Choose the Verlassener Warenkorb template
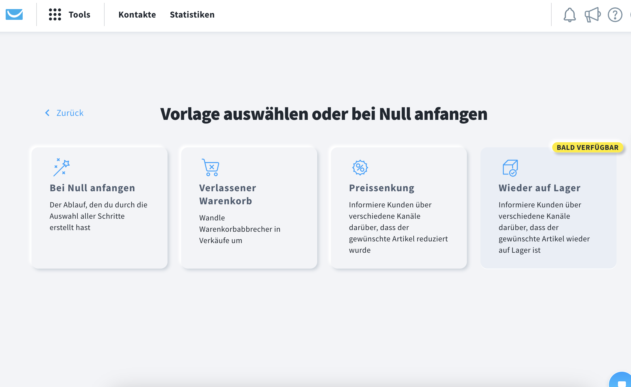631x387 pixels. 228,194
